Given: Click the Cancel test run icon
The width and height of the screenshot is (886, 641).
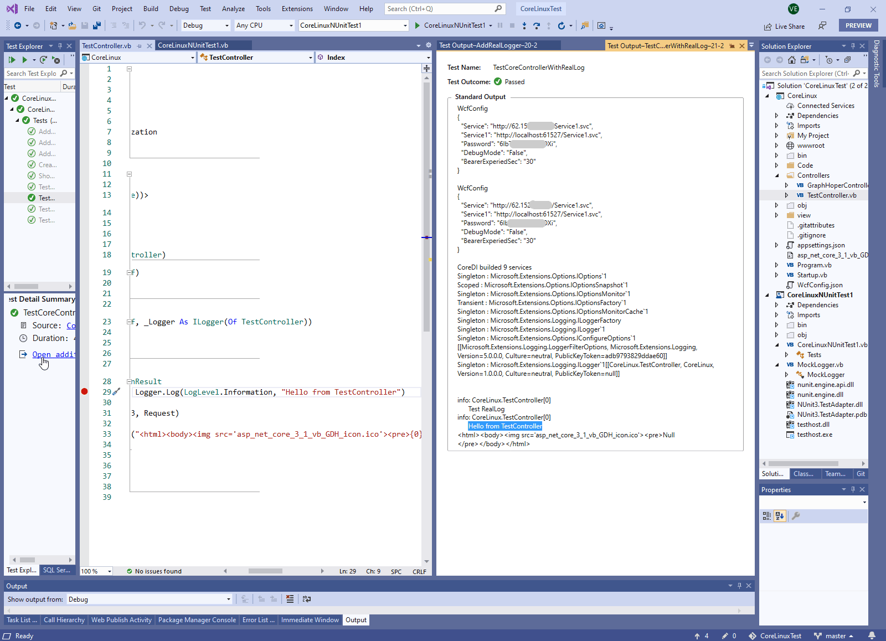Looking at the screenshot, I should pos(56,60).
